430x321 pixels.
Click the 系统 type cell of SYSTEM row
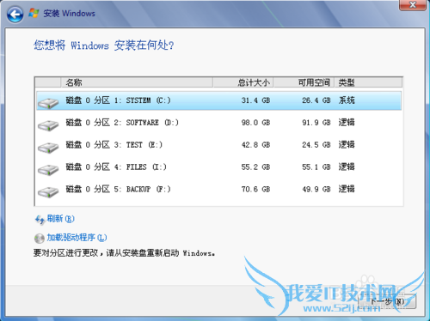point(347,100)
